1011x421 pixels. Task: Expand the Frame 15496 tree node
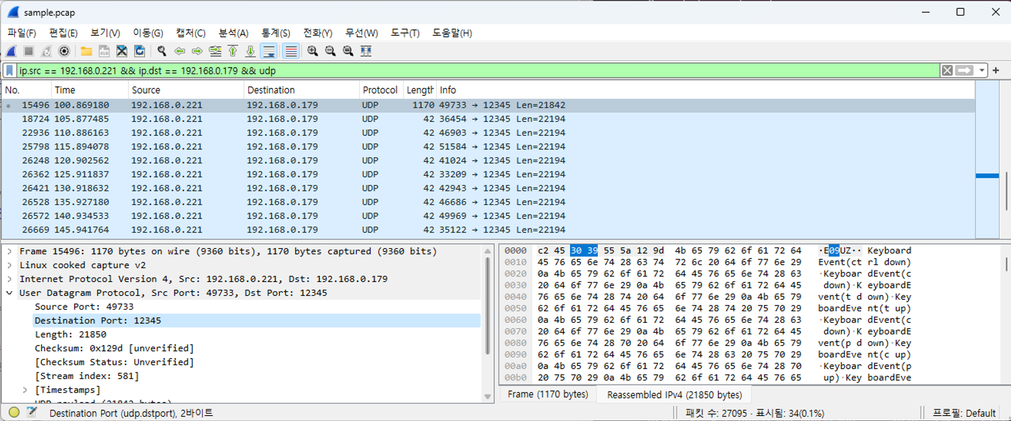(x=9, y=251)
